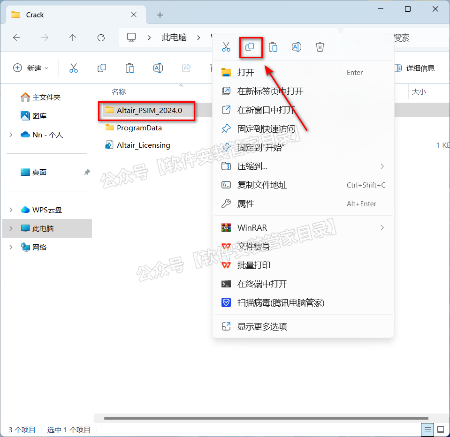Sort by the 大小 column header
The image size is (450, 437).
click(419, 92)
